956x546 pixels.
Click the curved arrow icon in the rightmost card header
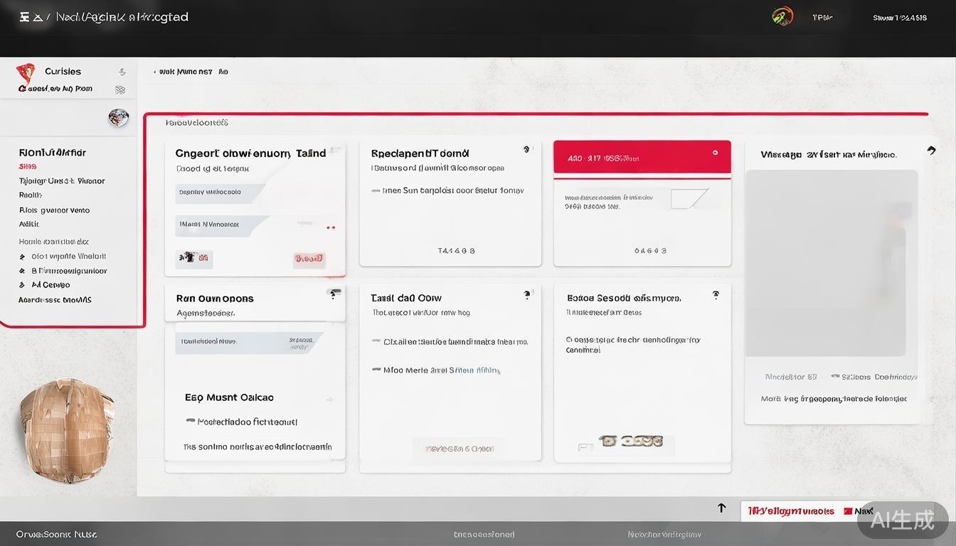click(931, 150)
